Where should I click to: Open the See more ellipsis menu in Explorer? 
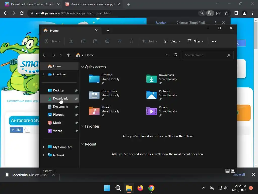tap(214, 41)
